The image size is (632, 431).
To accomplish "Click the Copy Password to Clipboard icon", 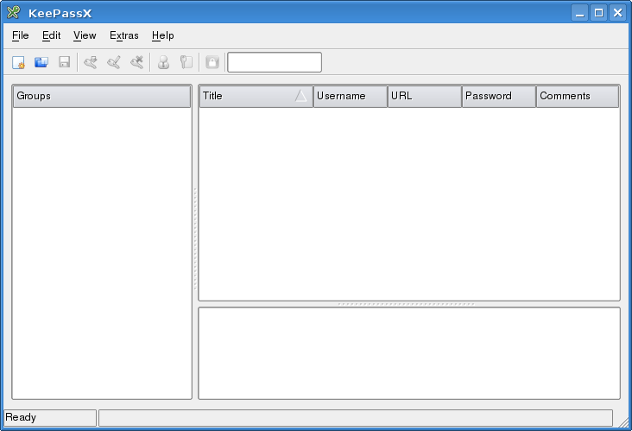I will (x=186, y=62).
